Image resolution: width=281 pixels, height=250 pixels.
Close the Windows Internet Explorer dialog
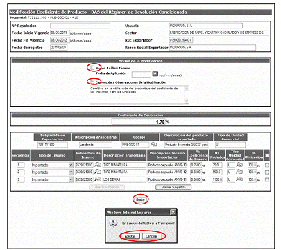(x=173, y=212)
